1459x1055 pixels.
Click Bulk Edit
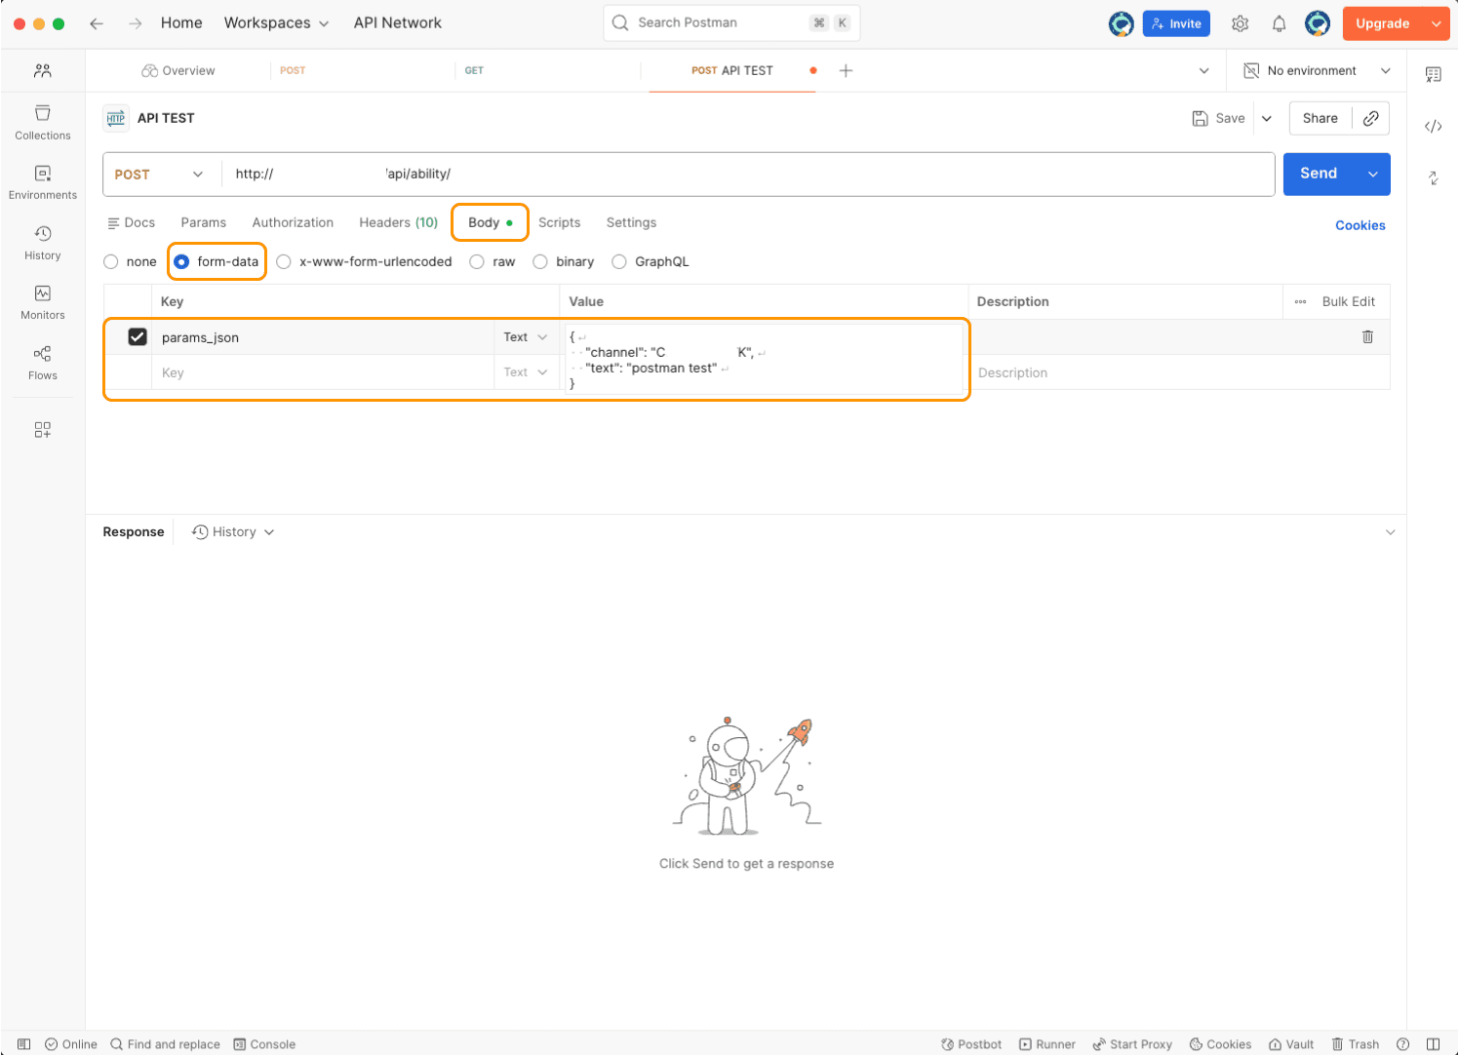coord(1348,301)
